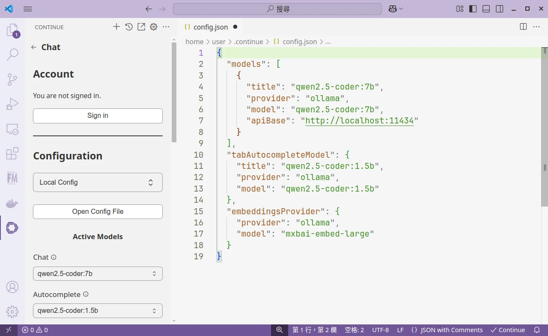Open the Autocomplete model dropdown qwen2.5-coder:1.5b
The image size is (548, 336).
pyautogui.click(x=98, y=311)
